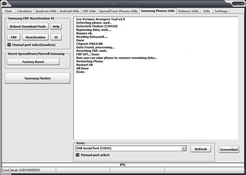Click Reboot Download Mode button

pyautogui.click(x=28, y=26)
